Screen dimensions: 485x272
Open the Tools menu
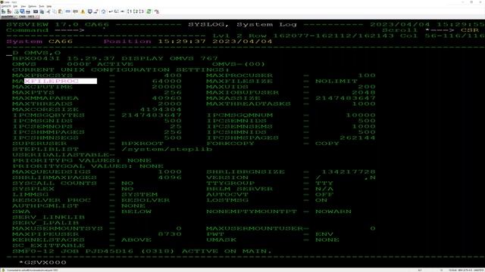tap(42, 6)
